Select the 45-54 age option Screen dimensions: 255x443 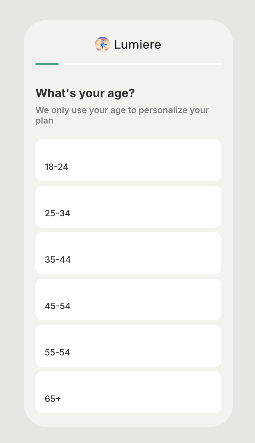pyautogui.click(x=128, y=299)
